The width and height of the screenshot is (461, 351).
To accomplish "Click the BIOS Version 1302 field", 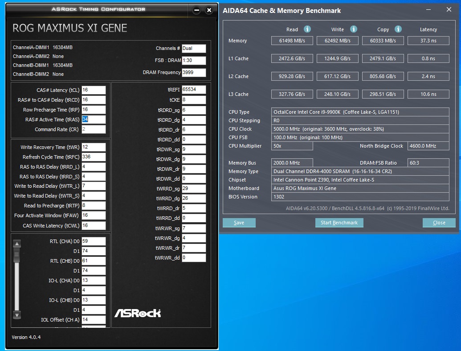I will click(x=360, y=197).
